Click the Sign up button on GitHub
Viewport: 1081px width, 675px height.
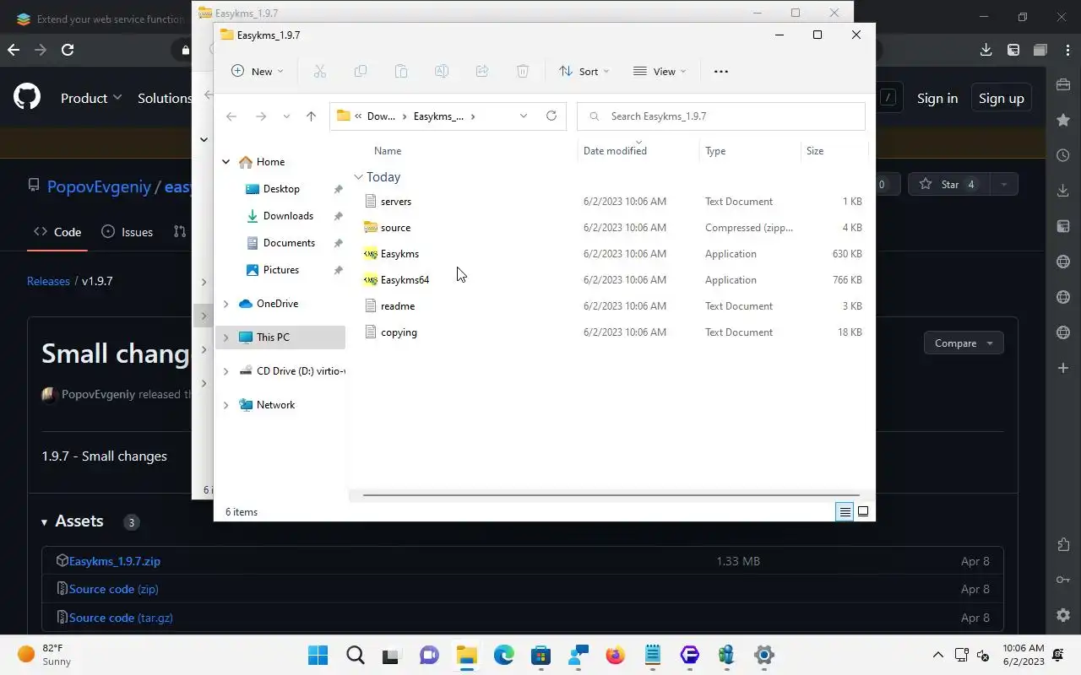coord(1001,98)
